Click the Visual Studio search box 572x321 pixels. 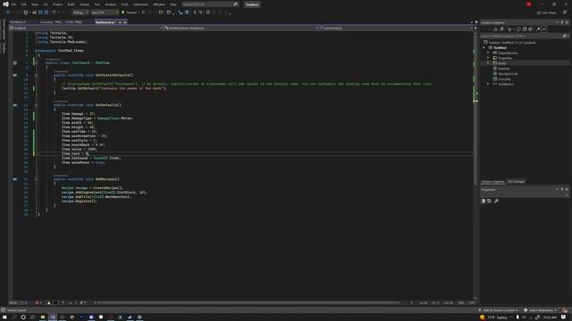(210, 4)
